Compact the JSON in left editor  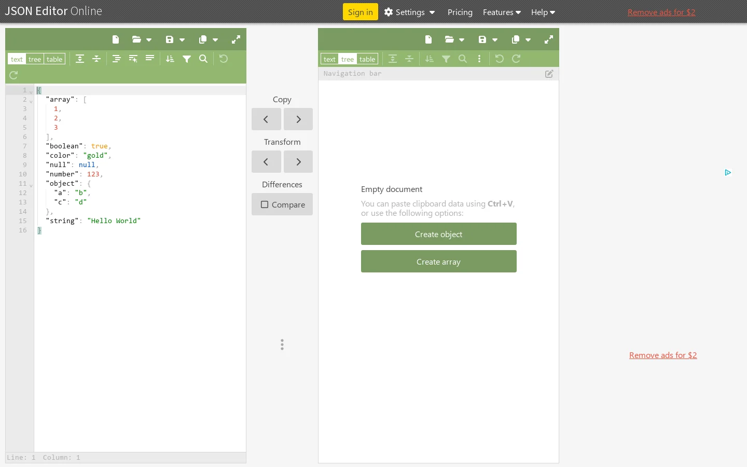point(150,59)
